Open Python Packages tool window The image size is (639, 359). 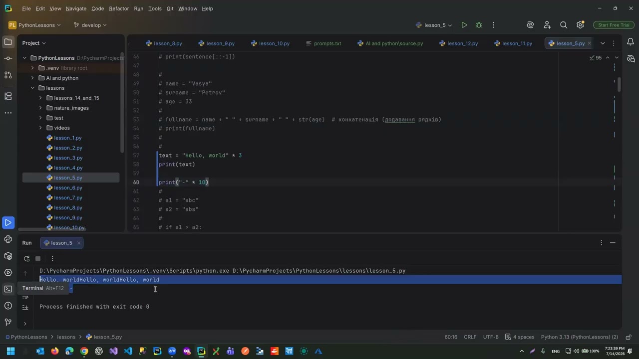(x=8, y=256)
